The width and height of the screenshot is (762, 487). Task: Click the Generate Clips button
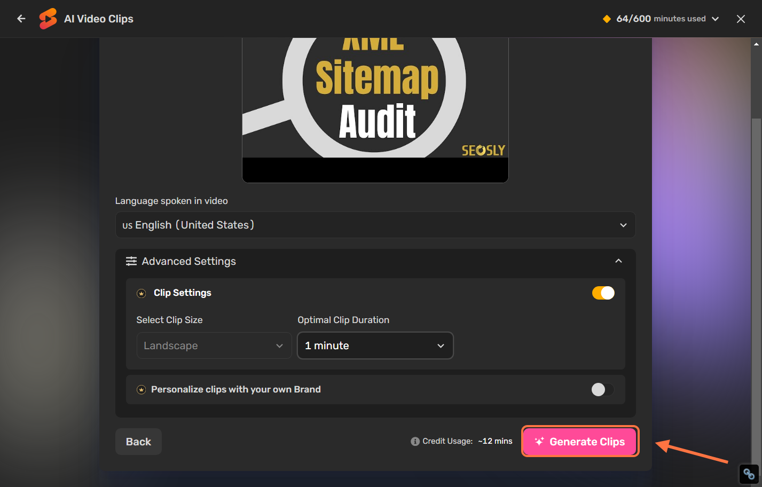[580, 442]
